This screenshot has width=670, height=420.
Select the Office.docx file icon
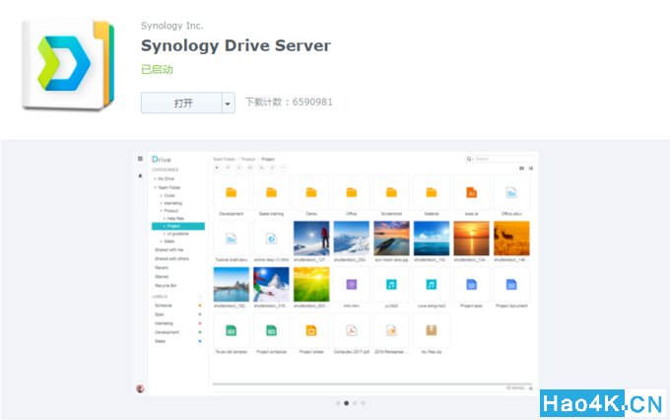[511, 193]
